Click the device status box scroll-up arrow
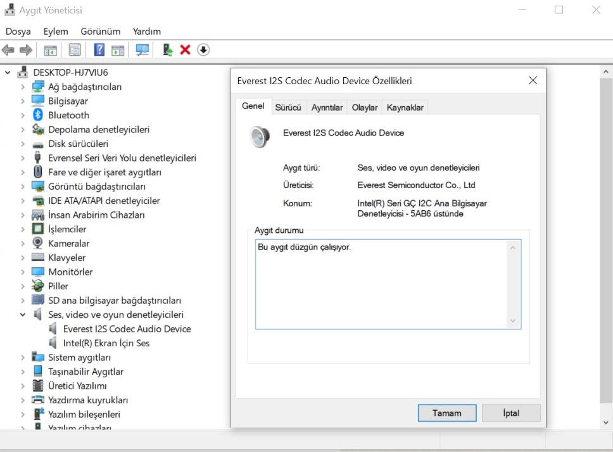Screen dimensions: 613x452 pos(512,248)
